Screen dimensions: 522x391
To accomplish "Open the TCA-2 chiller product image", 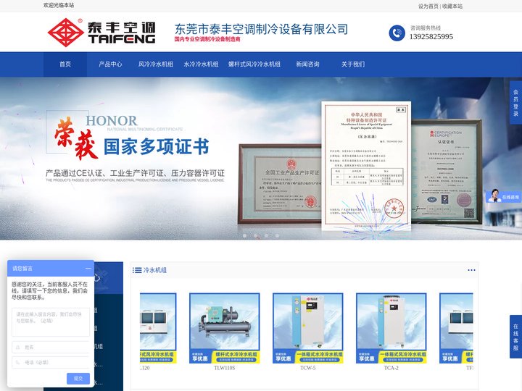I will (391, 328).
